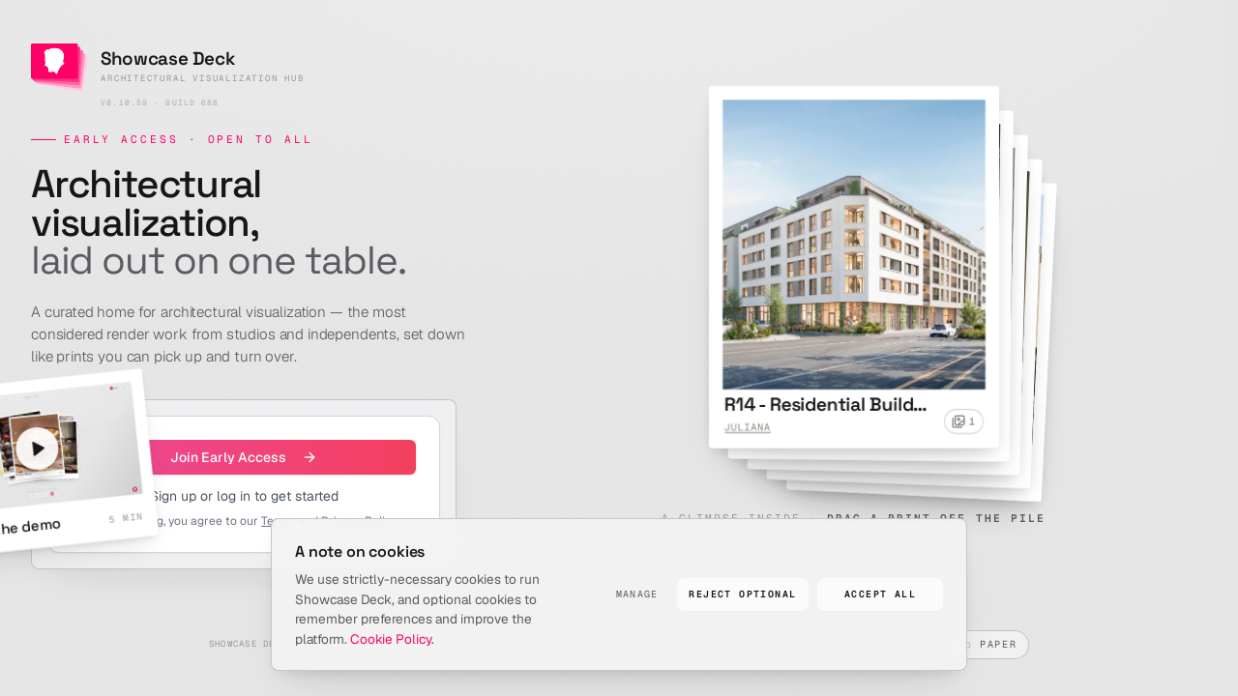Click the Sign up or log in text
Screen dimensions: 1238x696
(x=245, y=496)
